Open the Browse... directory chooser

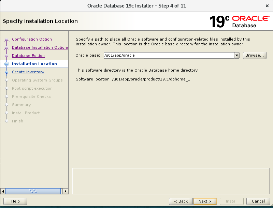255,56
